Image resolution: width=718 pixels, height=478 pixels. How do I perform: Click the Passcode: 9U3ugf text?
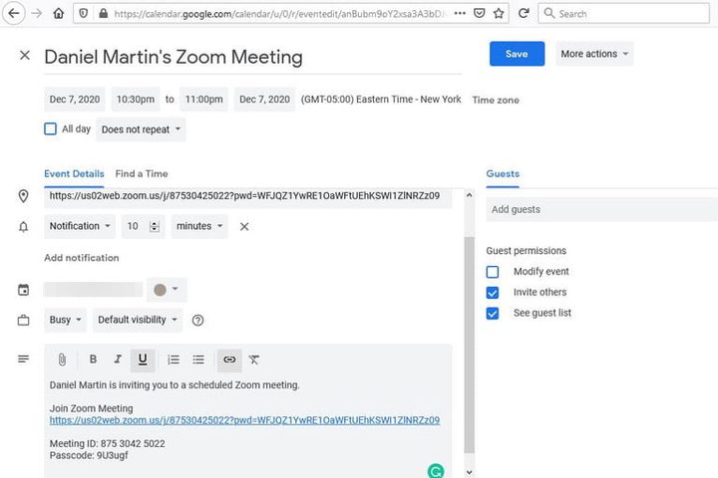tap(89, 455)
